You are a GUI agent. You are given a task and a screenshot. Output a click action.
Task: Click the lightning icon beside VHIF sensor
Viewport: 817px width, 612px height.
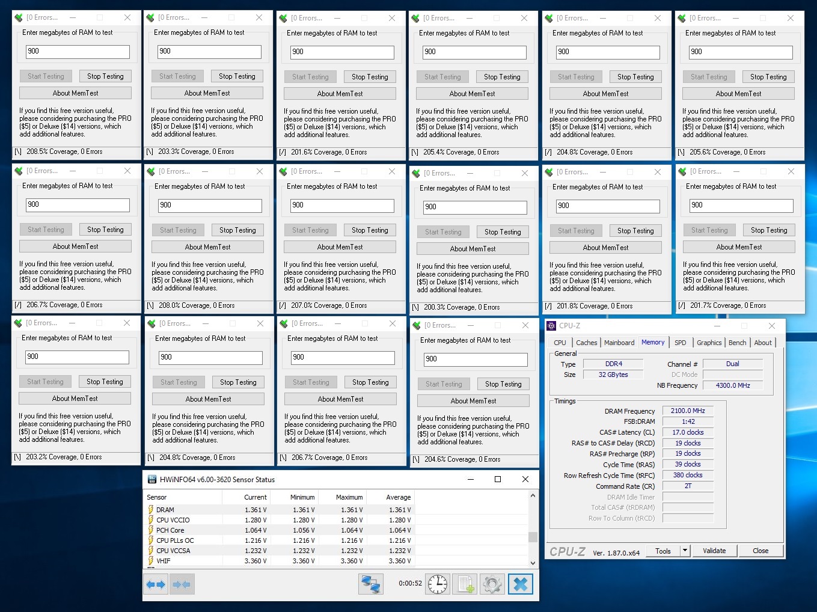coord(151,561)
